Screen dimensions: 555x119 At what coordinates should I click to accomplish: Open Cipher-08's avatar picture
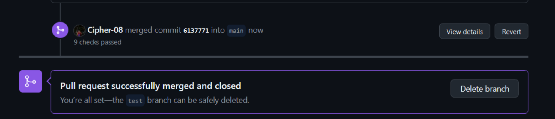79,30
